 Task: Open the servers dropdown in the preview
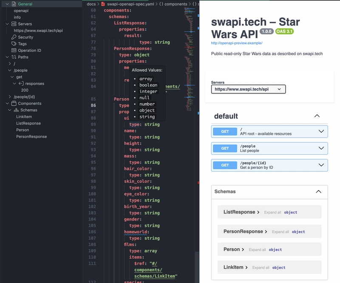(248, 89)
